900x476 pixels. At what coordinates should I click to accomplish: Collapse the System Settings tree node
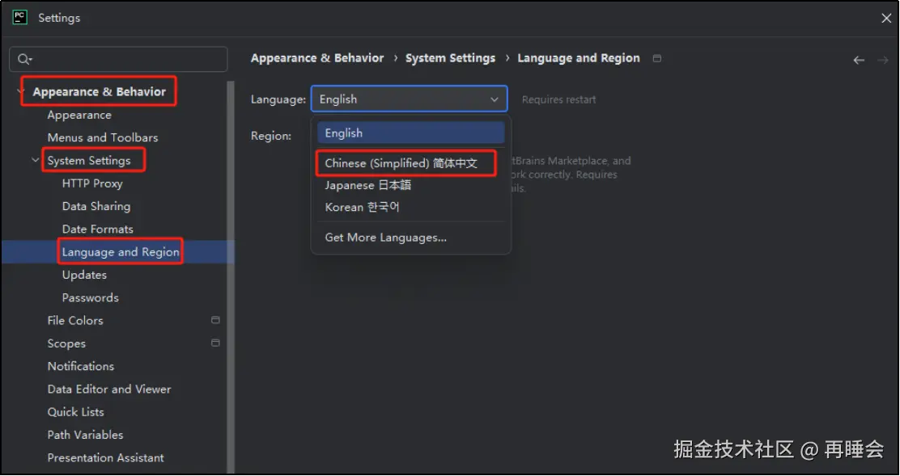click(x=36, y=160)
